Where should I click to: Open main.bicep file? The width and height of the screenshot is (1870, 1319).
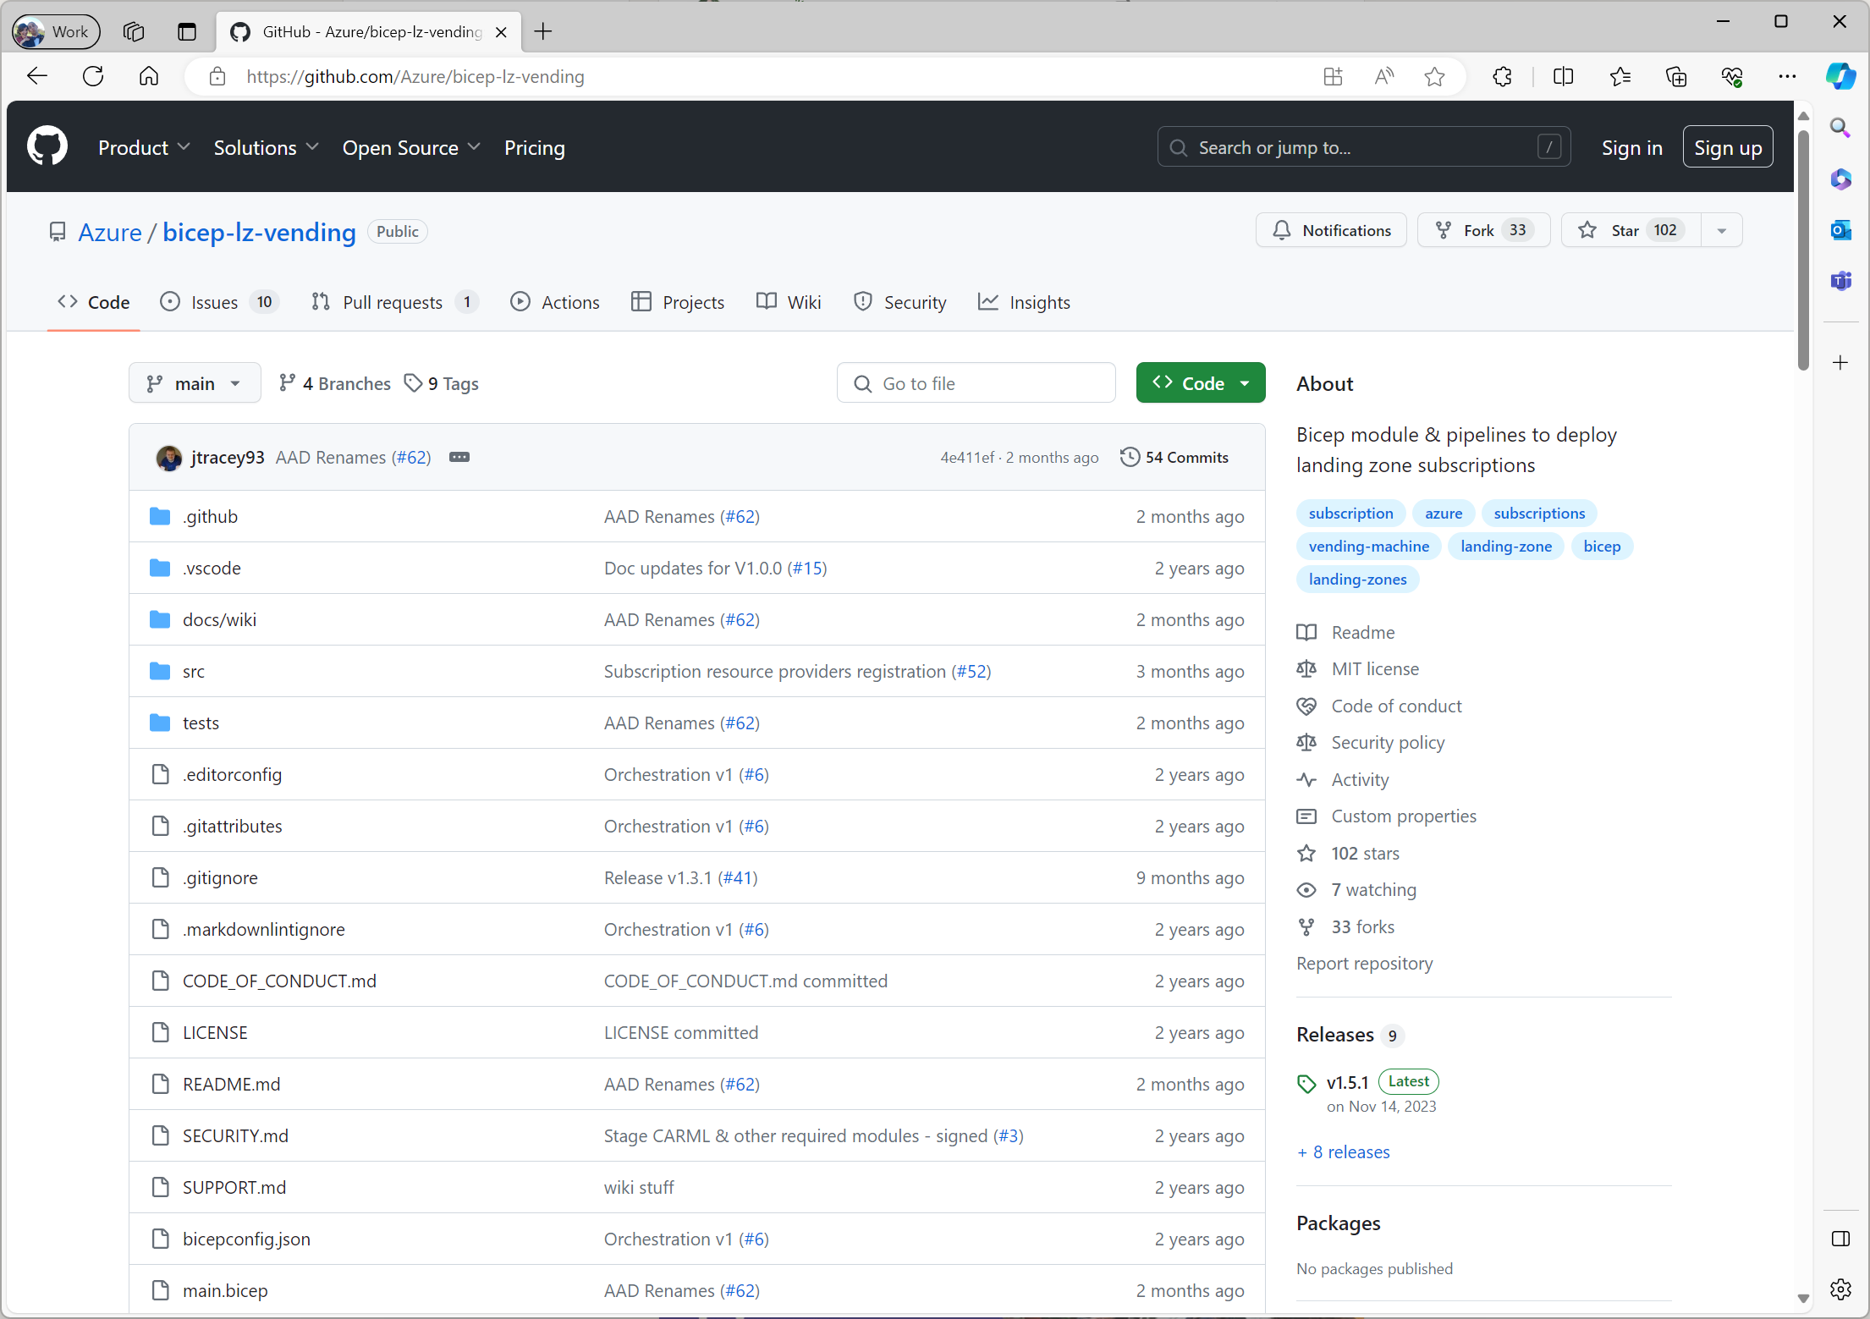coord(225,1290)
